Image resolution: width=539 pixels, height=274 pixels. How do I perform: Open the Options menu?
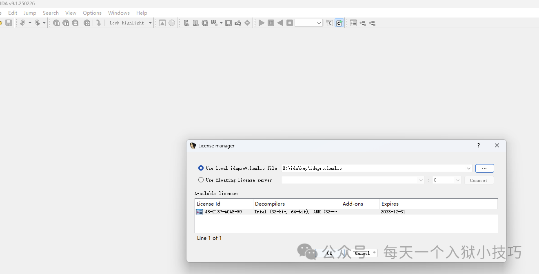[92, 13]
